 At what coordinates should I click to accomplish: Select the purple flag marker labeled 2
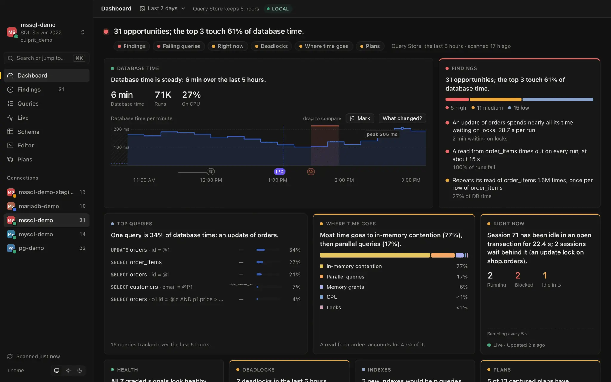point(280,172)
